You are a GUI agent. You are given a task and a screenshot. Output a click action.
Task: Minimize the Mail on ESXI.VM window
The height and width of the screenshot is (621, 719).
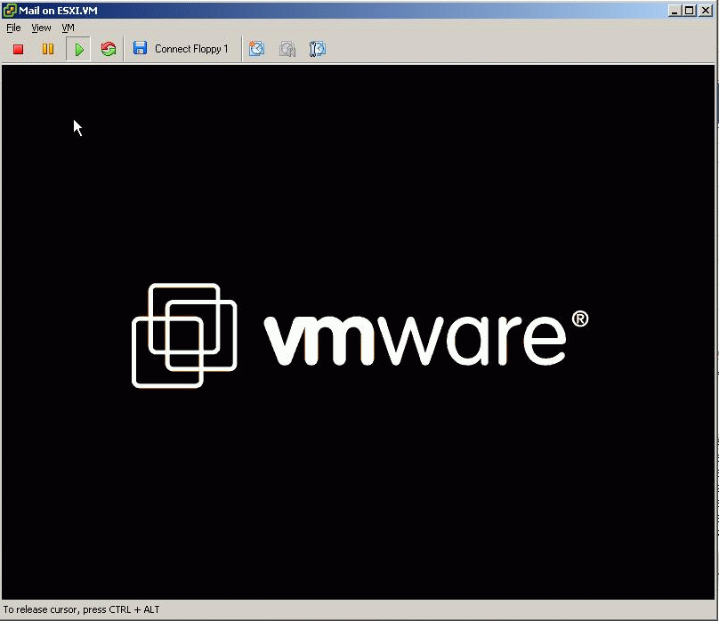(675, 11)
